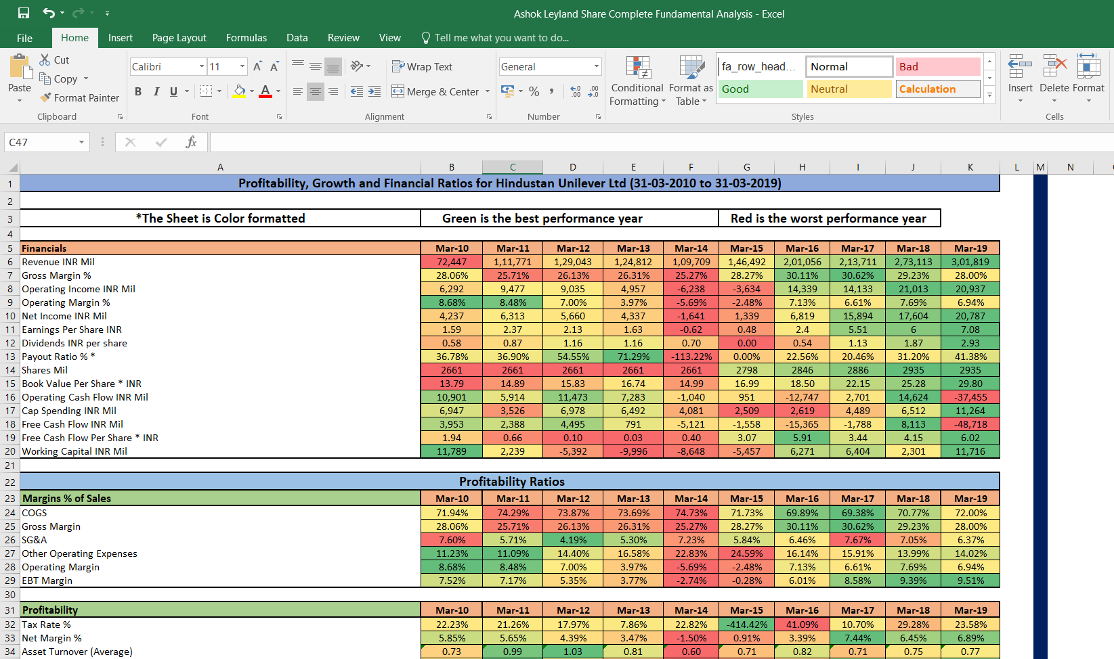Switch to the Review tab
Screen dimensions: 1114x659
(343, 38)
